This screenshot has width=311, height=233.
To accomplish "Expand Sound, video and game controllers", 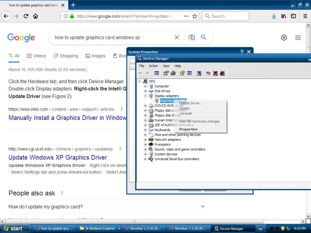I will click(145, 149).
